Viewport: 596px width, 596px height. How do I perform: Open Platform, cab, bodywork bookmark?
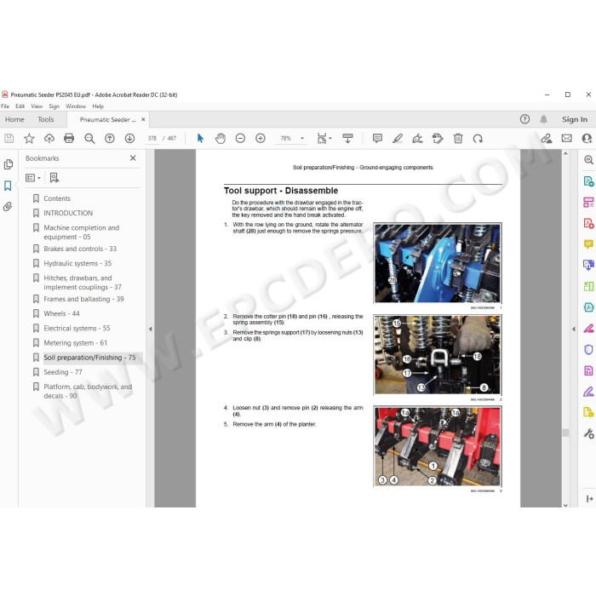pos(88,391)
